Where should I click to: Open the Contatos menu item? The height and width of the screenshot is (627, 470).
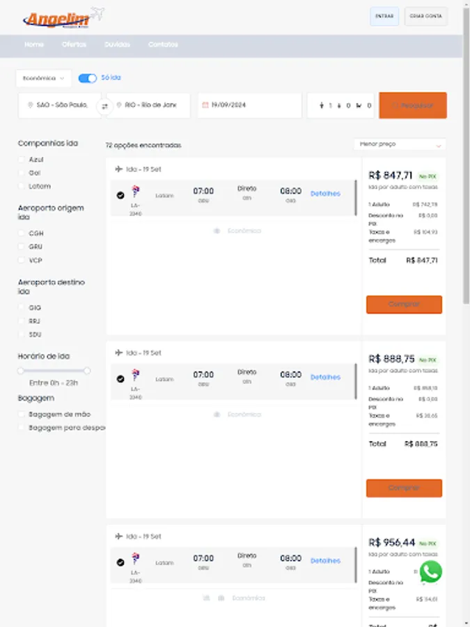pyautogui.click(x=163, y=45)
